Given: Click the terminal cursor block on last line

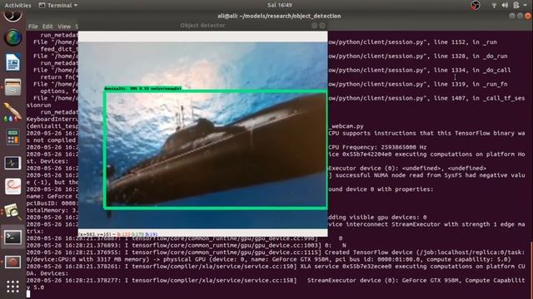Looking at the screenshot, I should pos(28,294).
